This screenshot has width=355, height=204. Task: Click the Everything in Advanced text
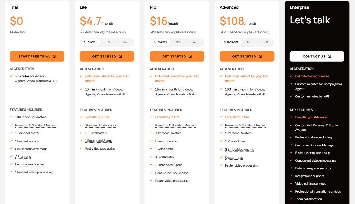pyautogui.click(x=312, y=117)
